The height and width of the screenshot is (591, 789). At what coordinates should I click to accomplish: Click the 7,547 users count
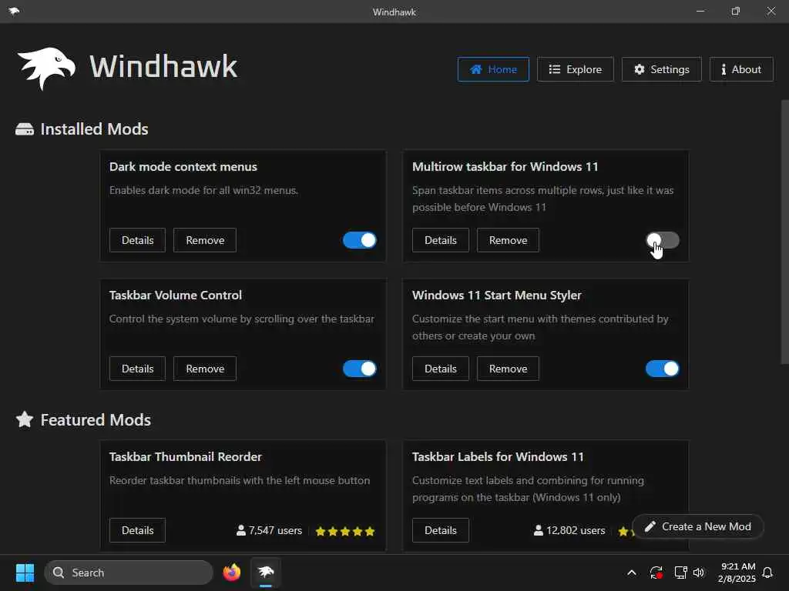pos(269,531)
